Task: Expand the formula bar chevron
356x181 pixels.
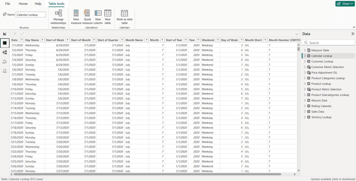Action: (x=297, y=34)
